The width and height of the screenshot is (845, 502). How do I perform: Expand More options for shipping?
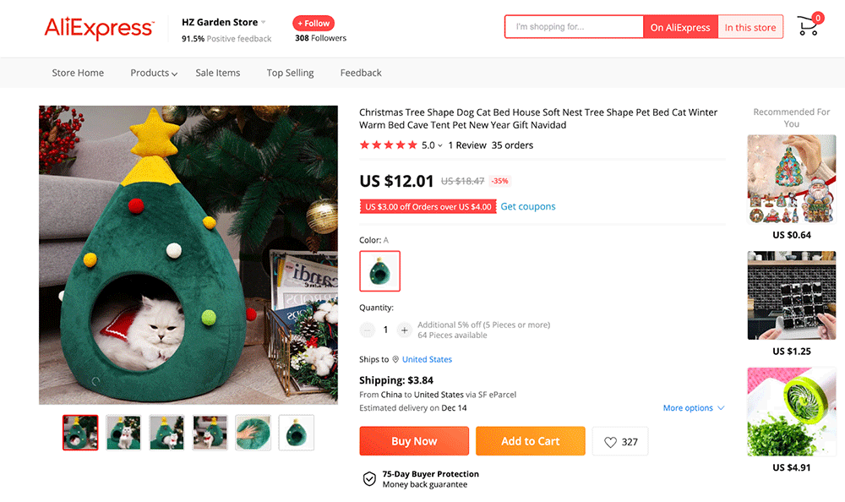pos(693,408)
